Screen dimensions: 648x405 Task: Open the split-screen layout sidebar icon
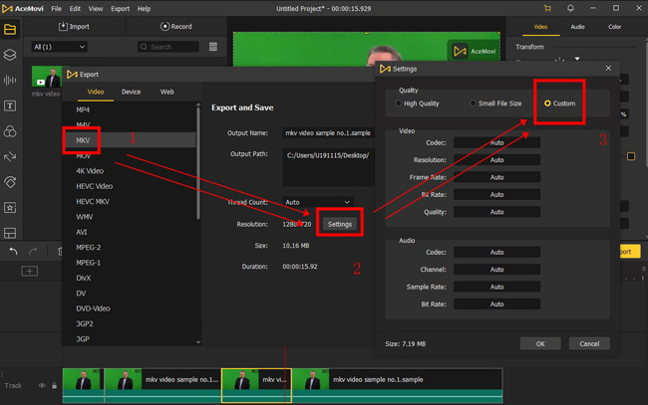pyautogui.click(x=10, y=233)
